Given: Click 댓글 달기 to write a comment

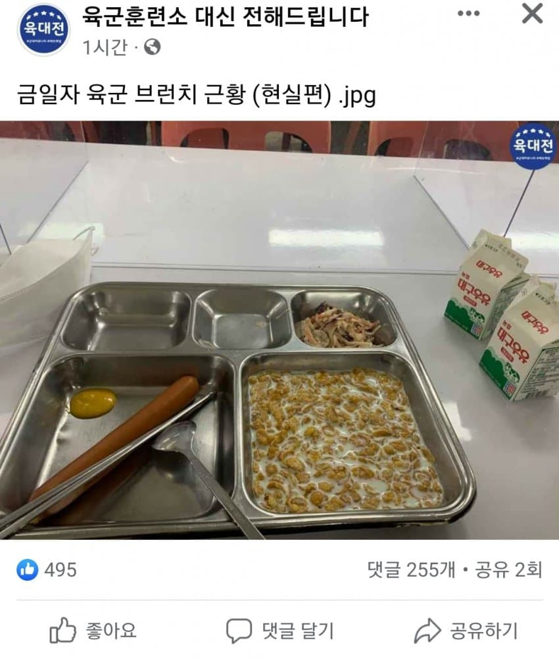Looking at the screenshot, I should coord(279,631).
